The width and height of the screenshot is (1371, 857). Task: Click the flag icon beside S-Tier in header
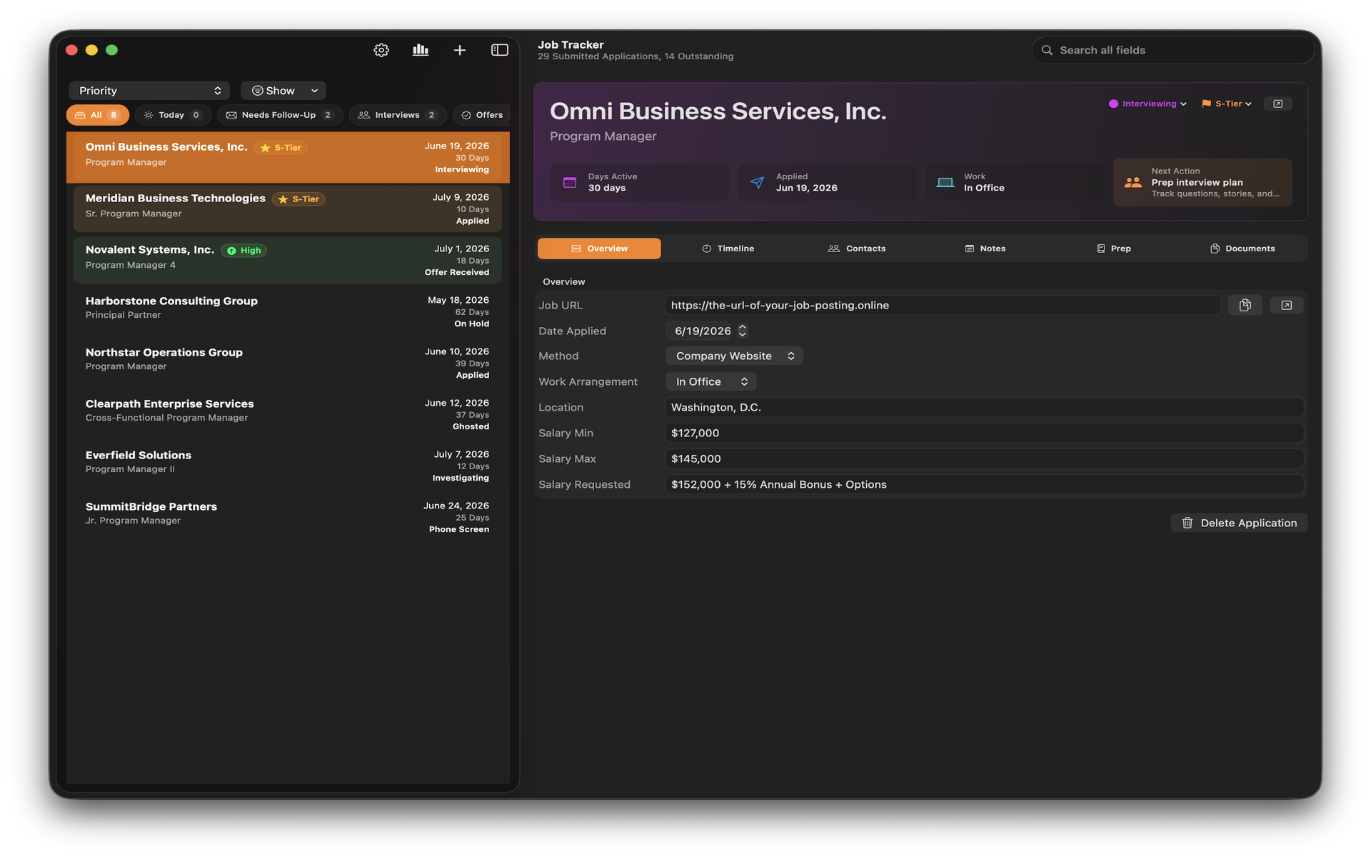point(1207,104)
